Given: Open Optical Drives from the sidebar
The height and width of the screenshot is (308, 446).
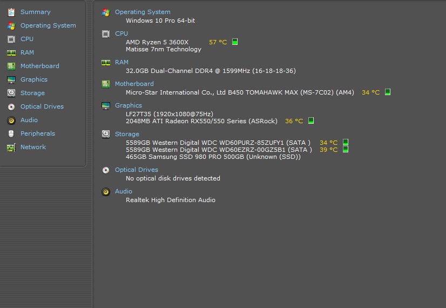Looking at the screenshot, I should pyautogui.click(x=42, y=107).
